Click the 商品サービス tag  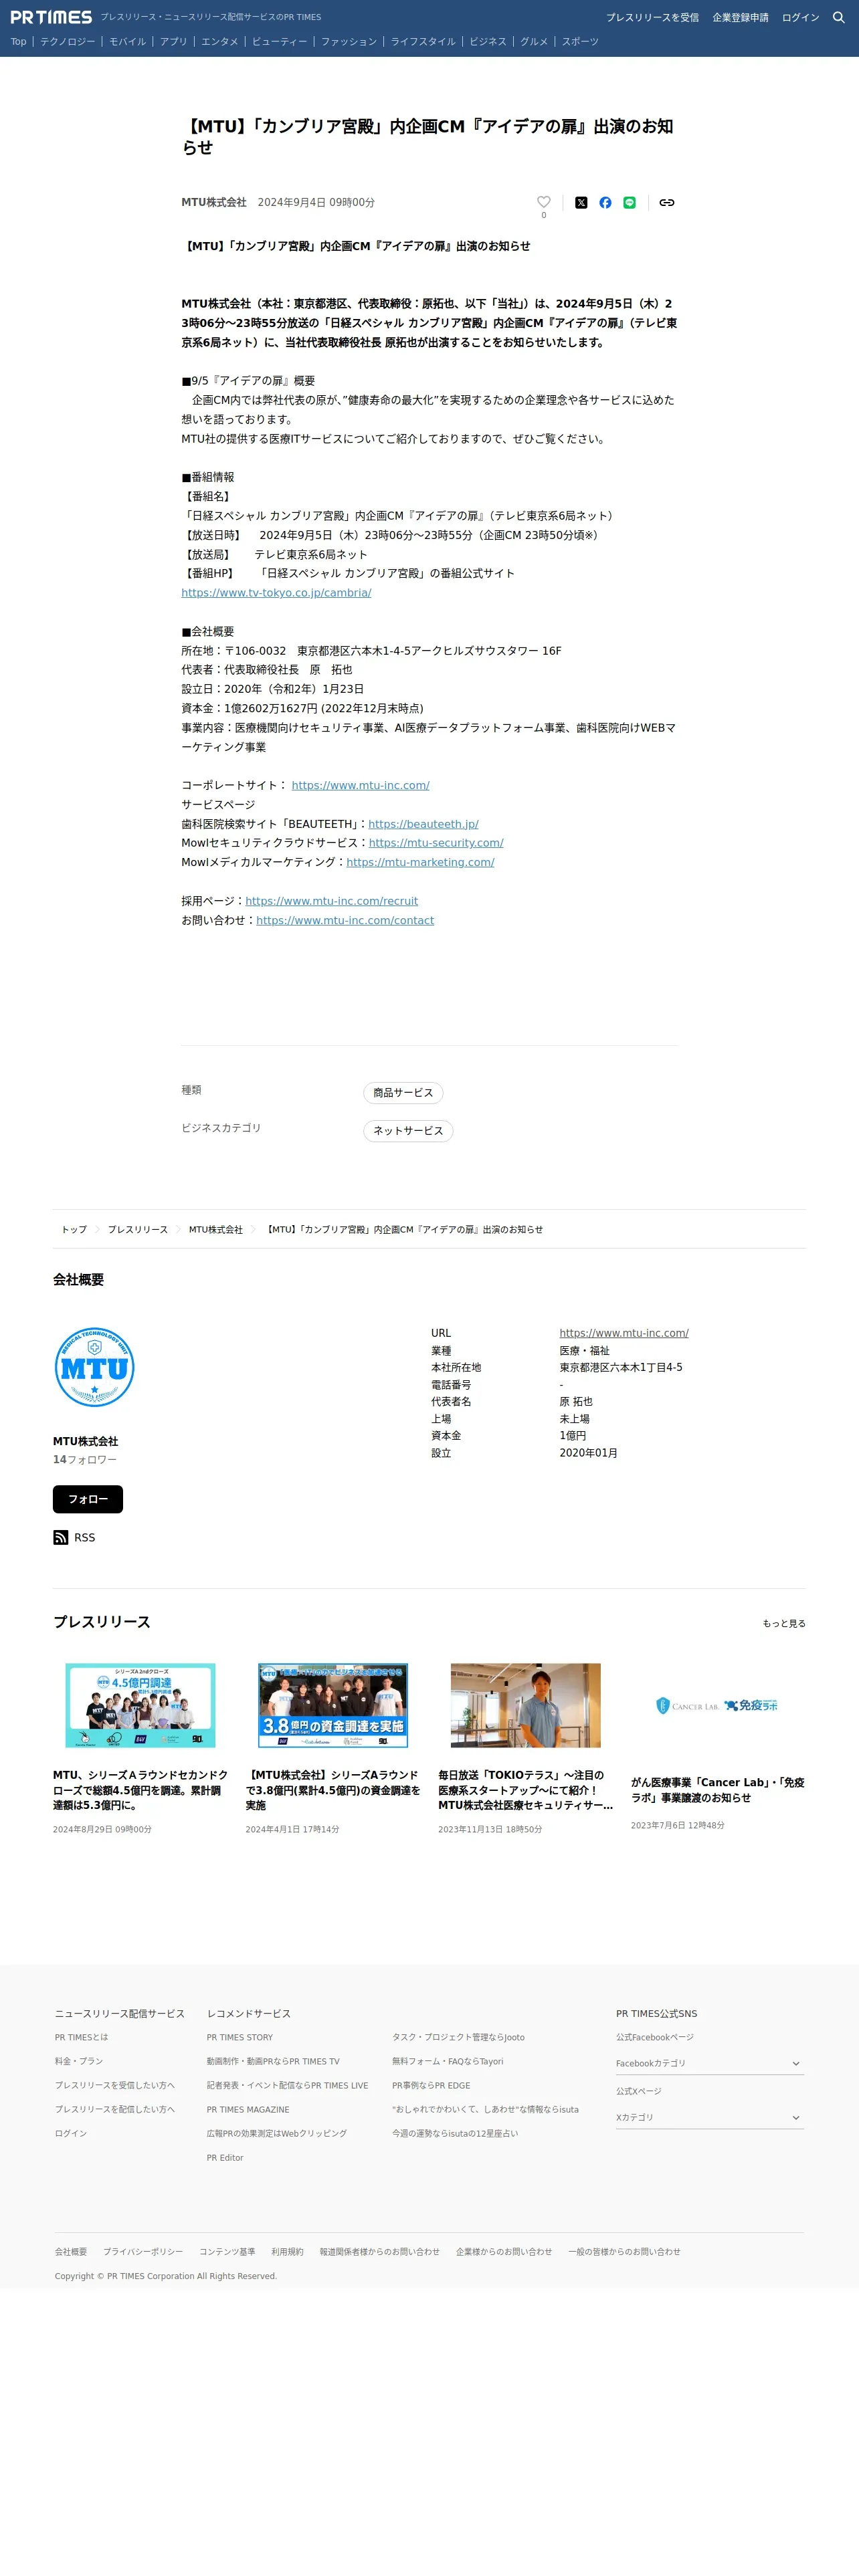tap(403, 1093)
